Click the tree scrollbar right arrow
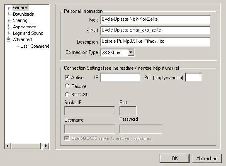The image size is (226, 166). click(46, 146)
